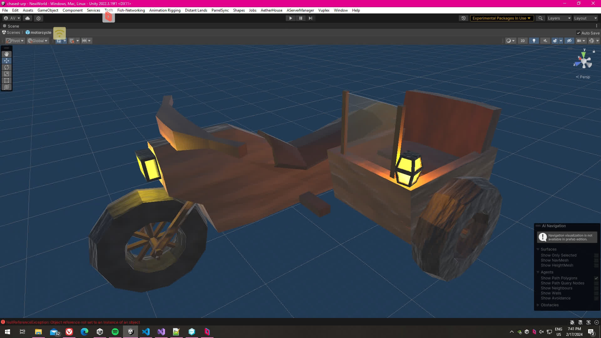Toggle scene lighting lightbulb icon
Screen dimensions: 601x338
click(534, 41)
